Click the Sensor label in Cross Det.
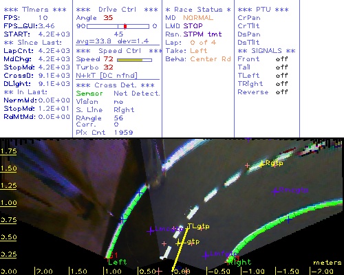 (x=89, y=93)
